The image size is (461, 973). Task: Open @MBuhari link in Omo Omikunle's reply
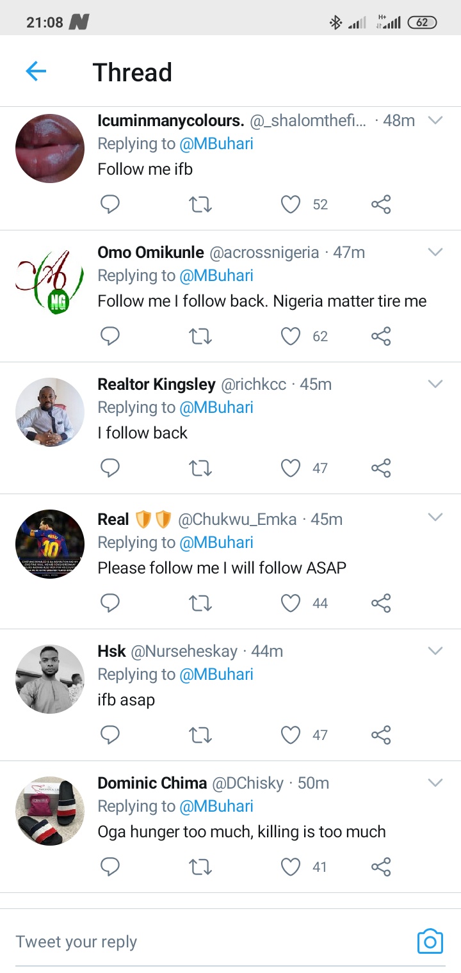pyautogui.click(x=216, y=275)
